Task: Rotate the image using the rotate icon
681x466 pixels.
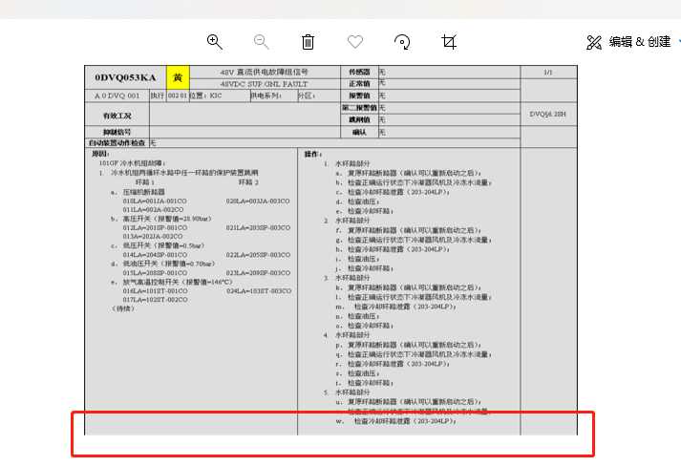Action: click(402, 42)
